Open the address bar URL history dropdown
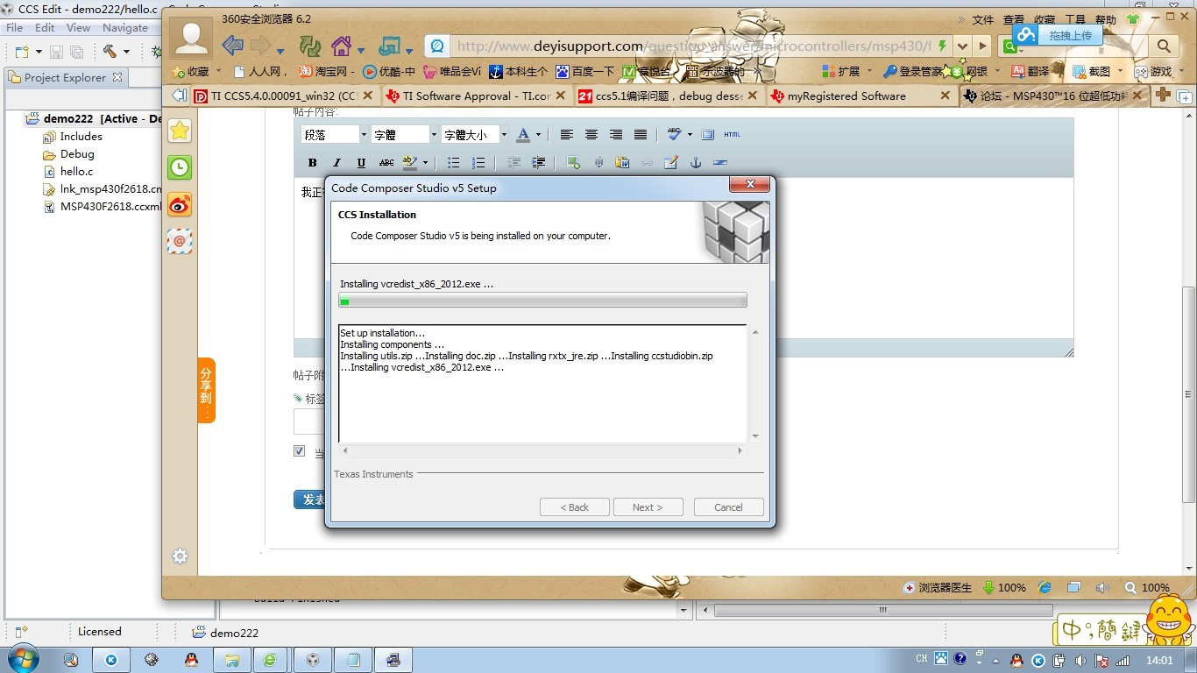 pyautogui.click(x=963, y=46)
